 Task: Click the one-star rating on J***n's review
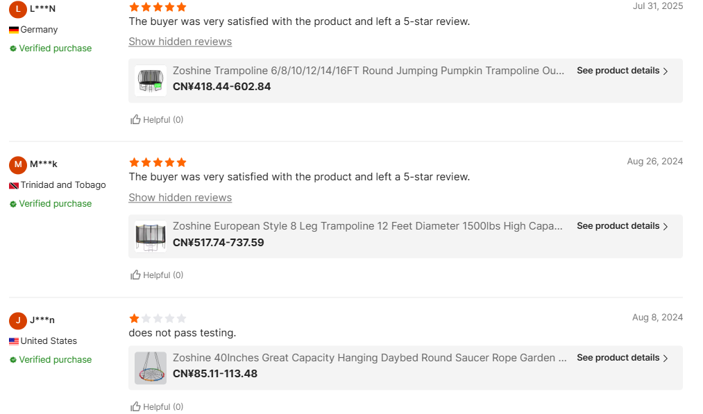135,318
